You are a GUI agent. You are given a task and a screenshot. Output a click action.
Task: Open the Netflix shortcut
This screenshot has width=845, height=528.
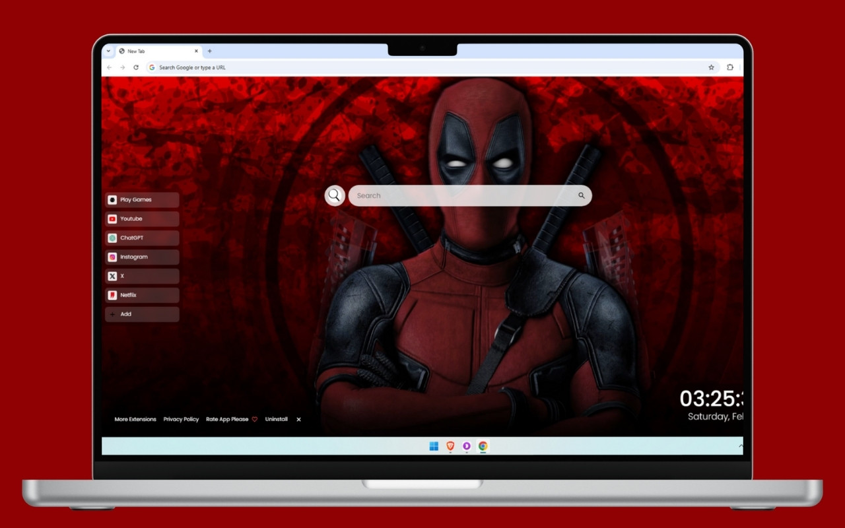click(x=142, y=296)
